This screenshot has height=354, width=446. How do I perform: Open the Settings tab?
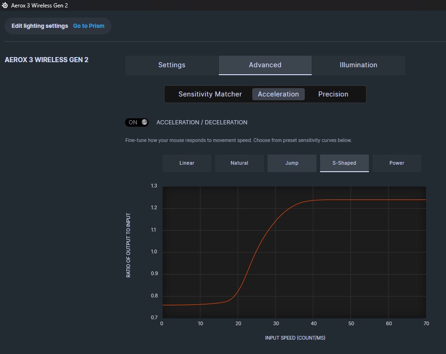click(171, 65)
